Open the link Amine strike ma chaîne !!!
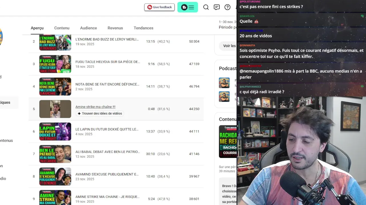Screen dimensions: 366x205 click(96, 107)
